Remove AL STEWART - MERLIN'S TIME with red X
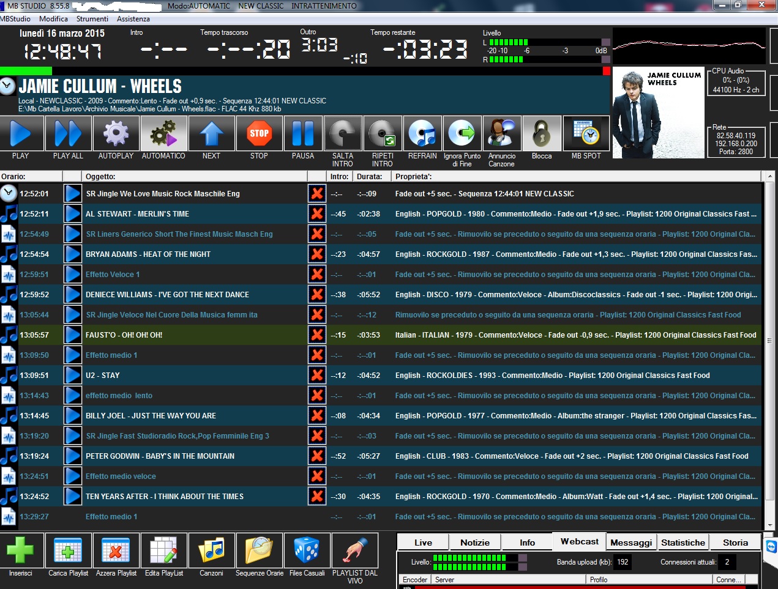778x589 pixels. pyautogui.click(x=317, y=214)
